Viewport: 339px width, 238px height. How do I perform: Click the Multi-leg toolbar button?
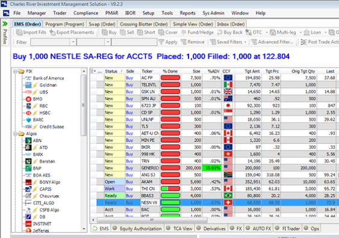point(283,33)
